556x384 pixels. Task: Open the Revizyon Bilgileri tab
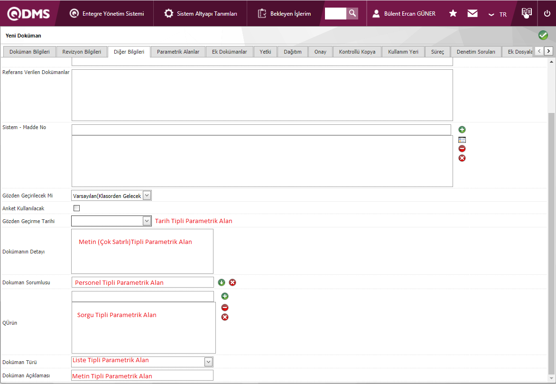coord(82,52)
